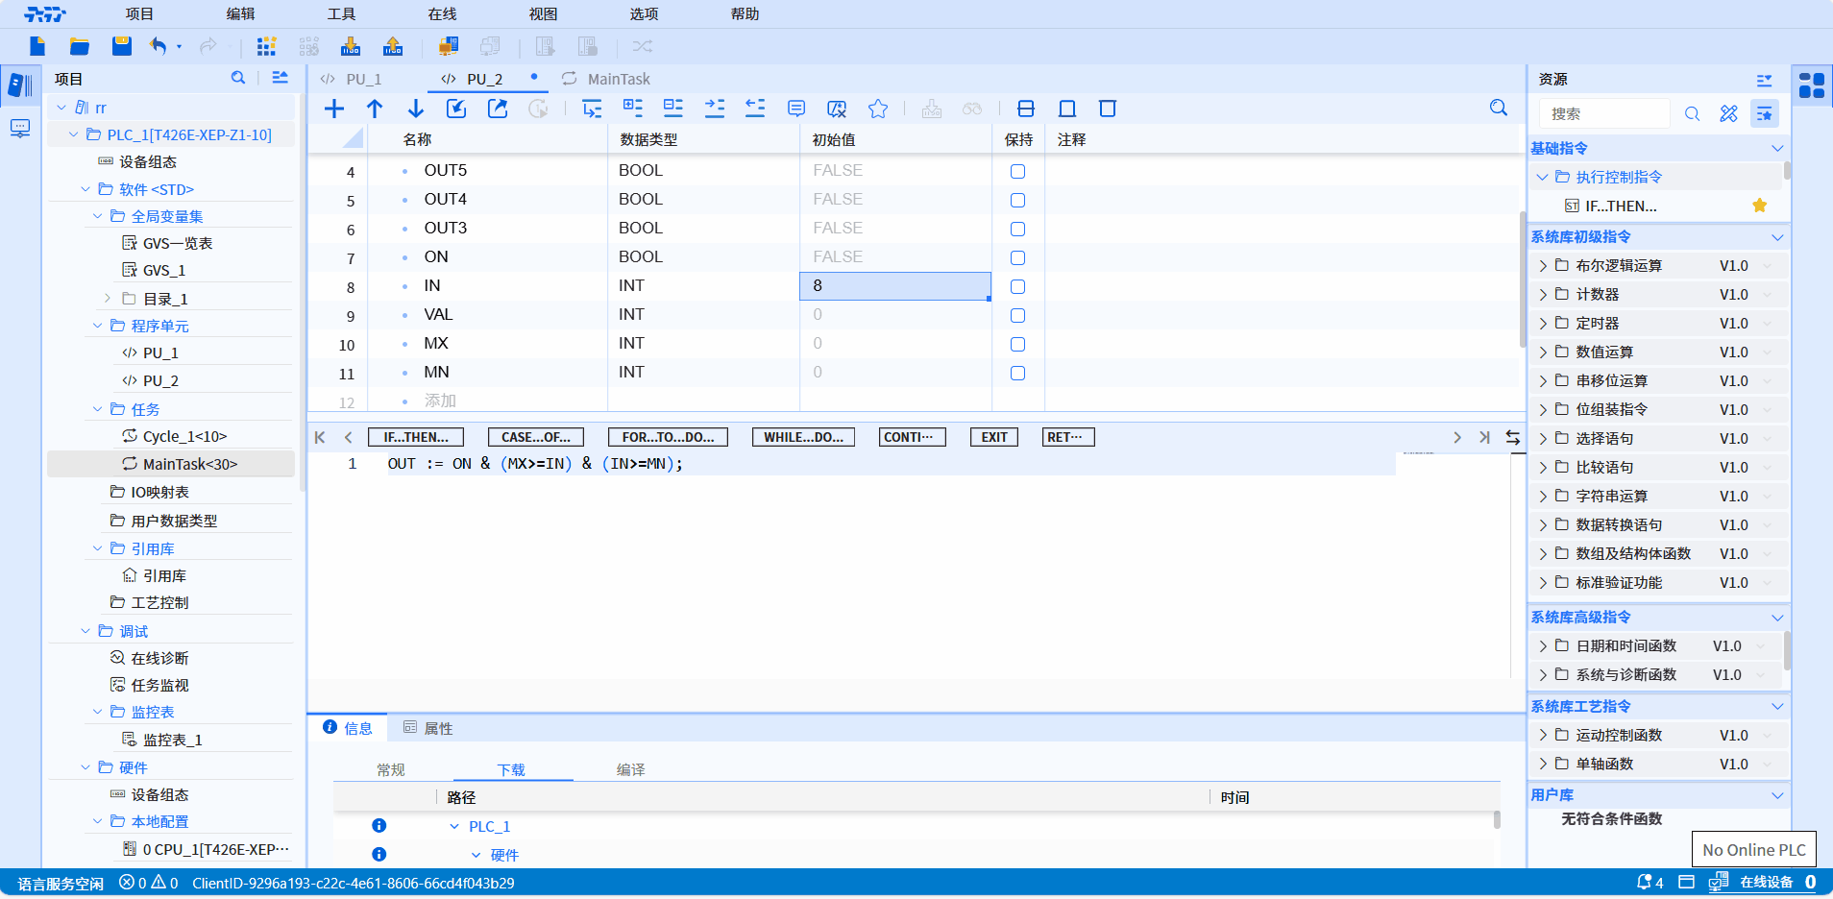This screenshot has width=1833, height=899.
Task: Move variable row up with up arrow
Action: tap(375, 109)
